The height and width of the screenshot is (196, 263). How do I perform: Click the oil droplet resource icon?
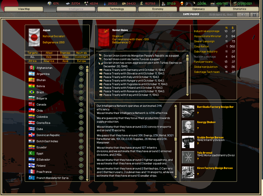(105, 4)
